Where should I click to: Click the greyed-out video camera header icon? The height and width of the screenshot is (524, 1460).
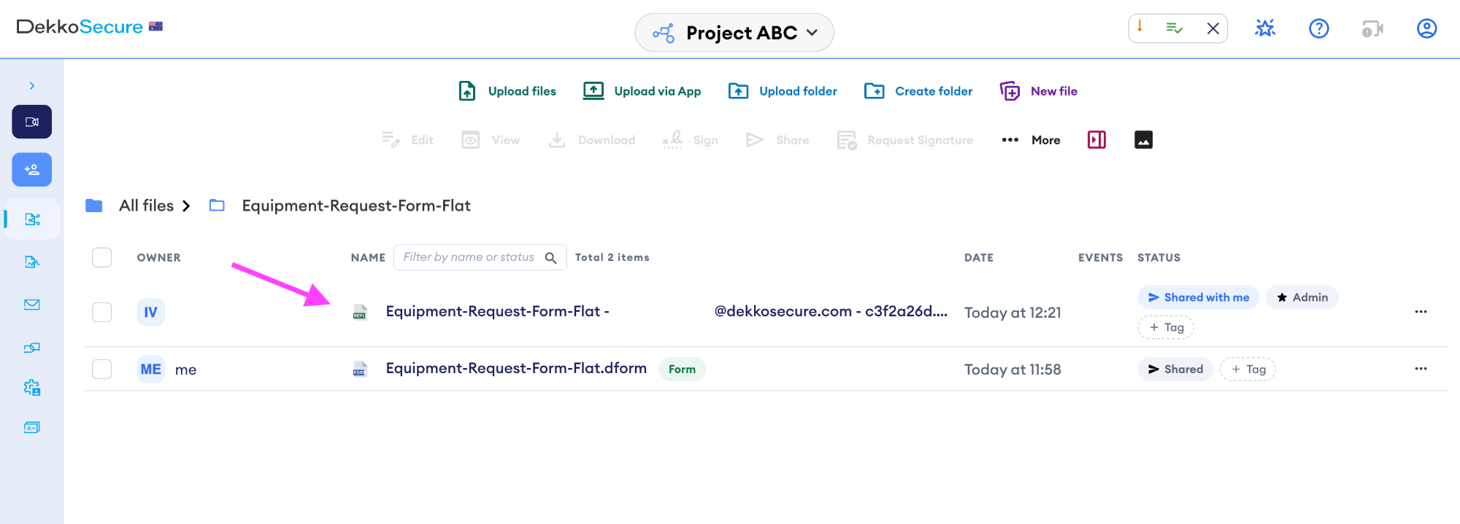(1373, 28)
